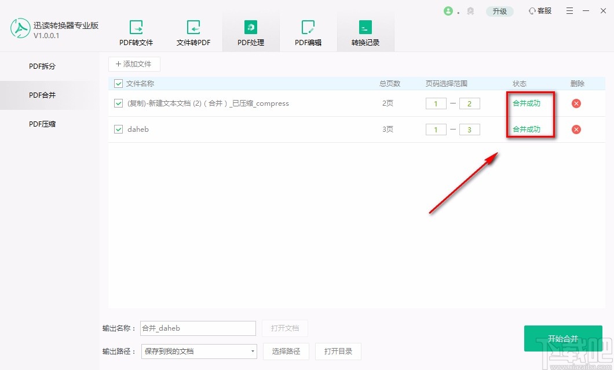Switch to the PDF编辑 editing tool
The width and height of the screenshot is (614, 370).
tap(308, 32)
